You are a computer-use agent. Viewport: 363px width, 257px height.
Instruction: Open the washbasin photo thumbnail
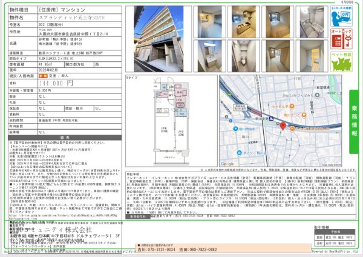(x=210, y=56)
